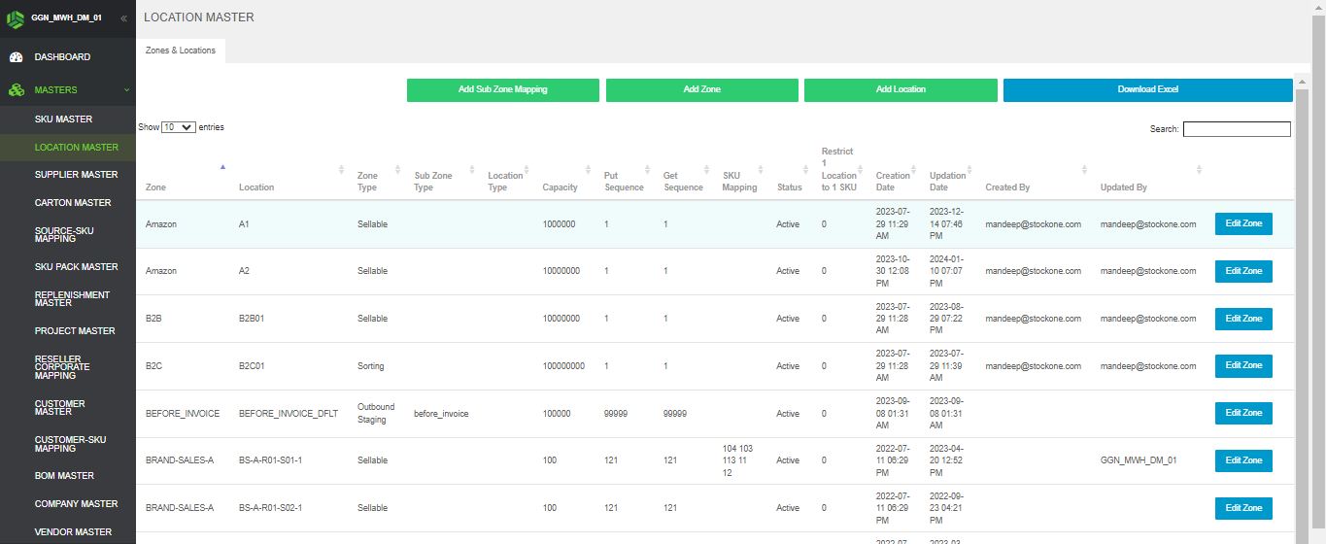1326x544 pixels.
Task: Sort by Location column sort icon
Action: click(x=341, y=170)
